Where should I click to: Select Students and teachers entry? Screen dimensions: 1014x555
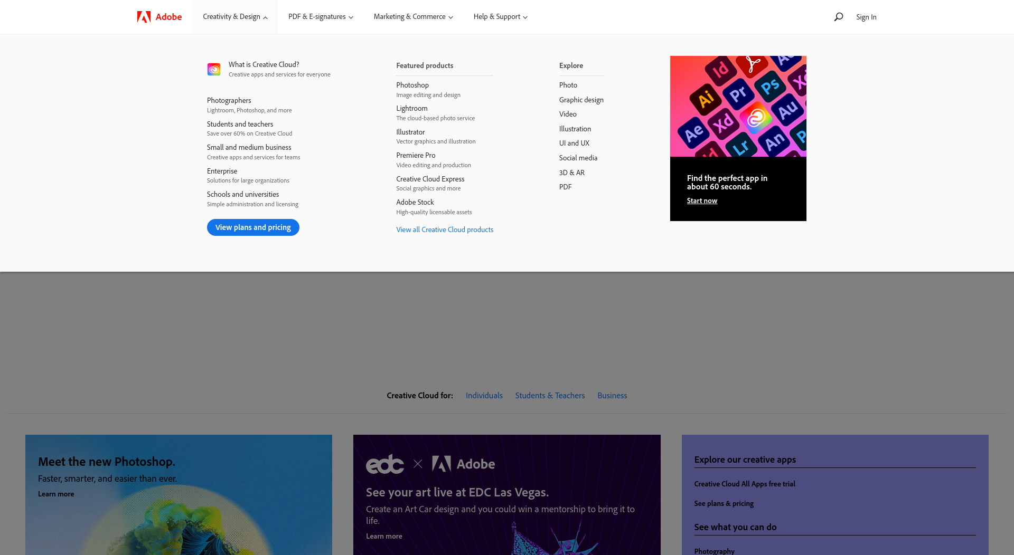pyautogui.click(x=249, y=128)
